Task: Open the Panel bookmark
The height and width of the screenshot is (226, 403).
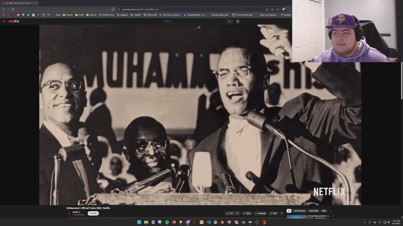Action: [56, 15]
